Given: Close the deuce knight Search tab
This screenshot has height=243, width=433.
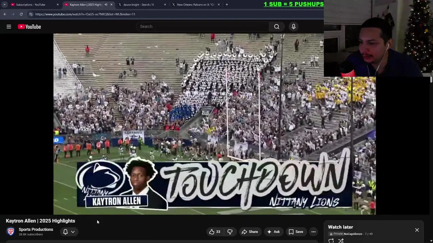Looking at the screenshot, I should pyautogui.click(x=165, y=5).
